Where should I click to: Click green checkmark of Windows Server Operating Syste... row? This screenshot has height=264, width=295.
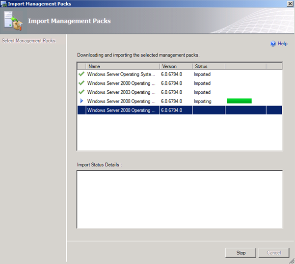(x=81, y=74)
